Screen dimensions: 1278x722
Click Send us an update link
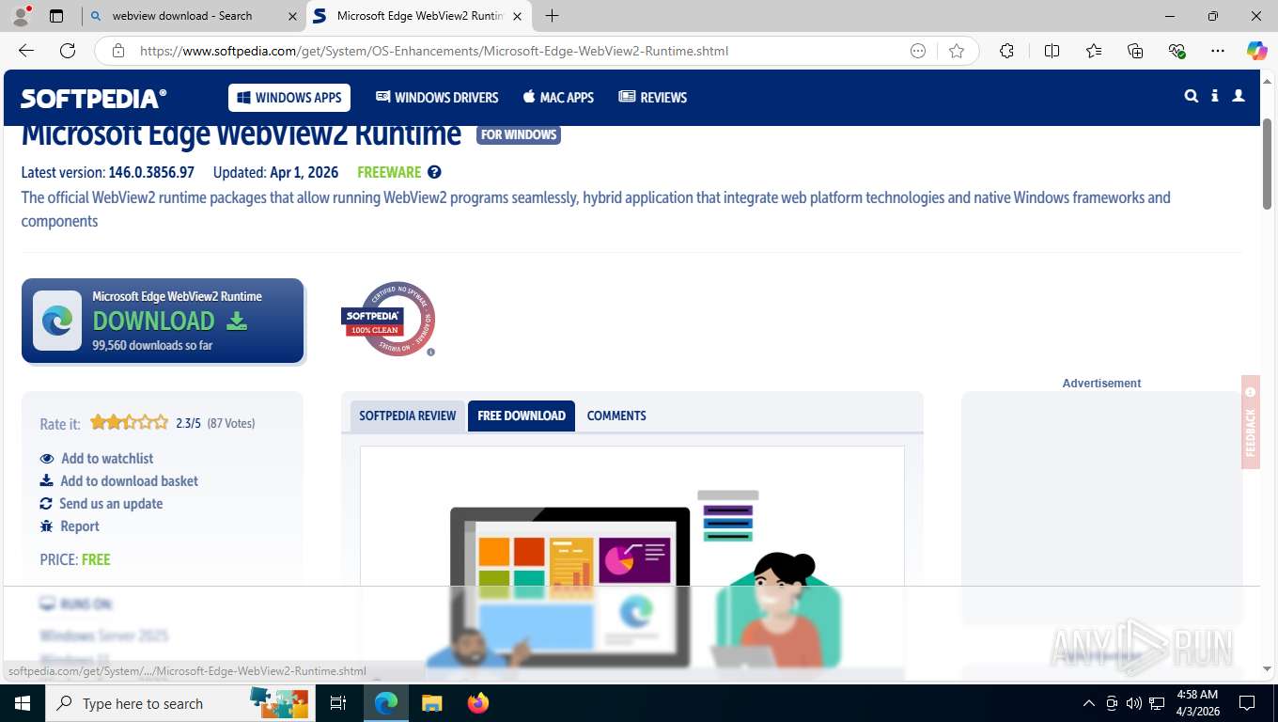(101, 504)
